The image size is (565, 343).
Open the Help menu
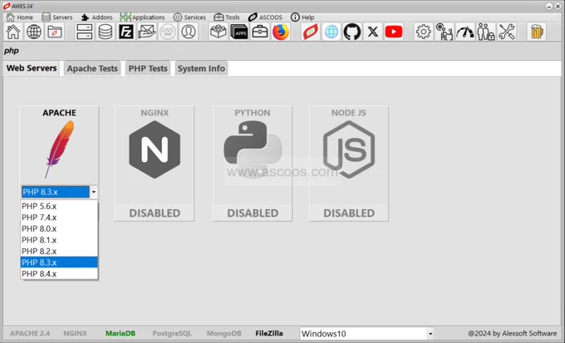(x=302, y=17)
